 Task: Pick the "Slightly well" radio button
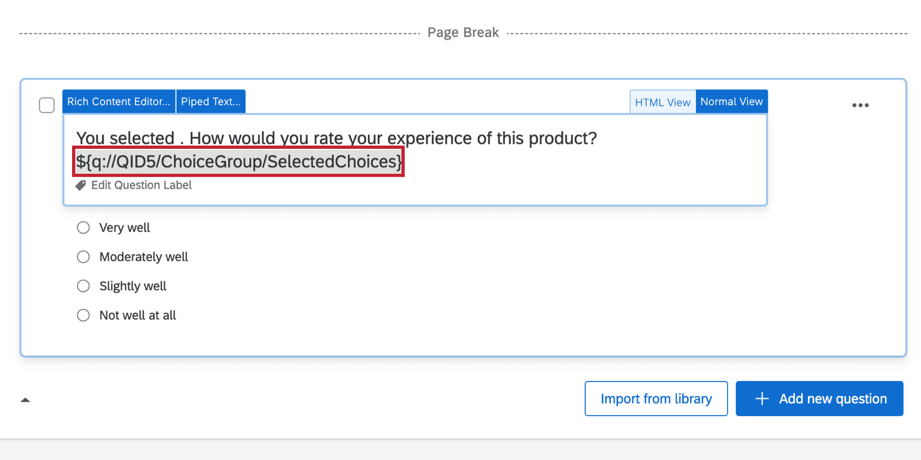(x=83, y=286)
